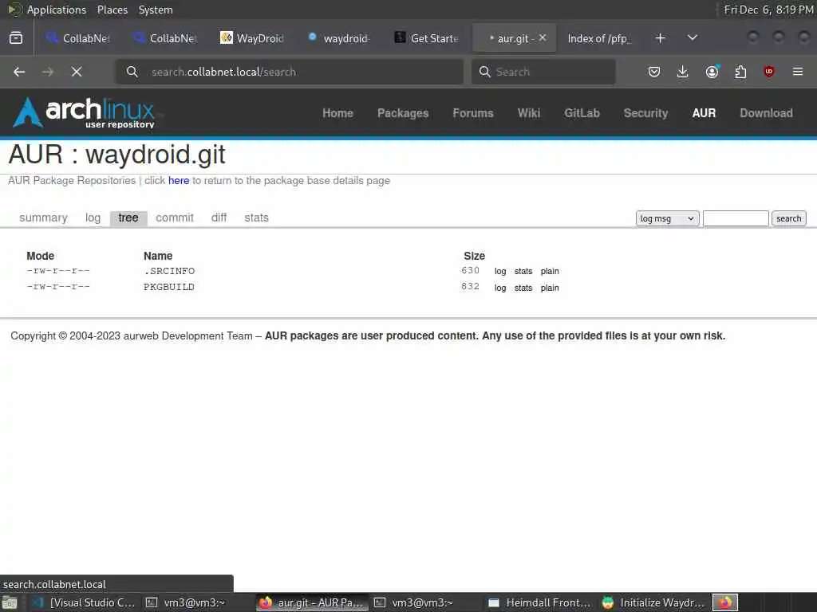Open the GitLab nav link
The height and width of the screenshot is (612, 817).
coord(582,113)
